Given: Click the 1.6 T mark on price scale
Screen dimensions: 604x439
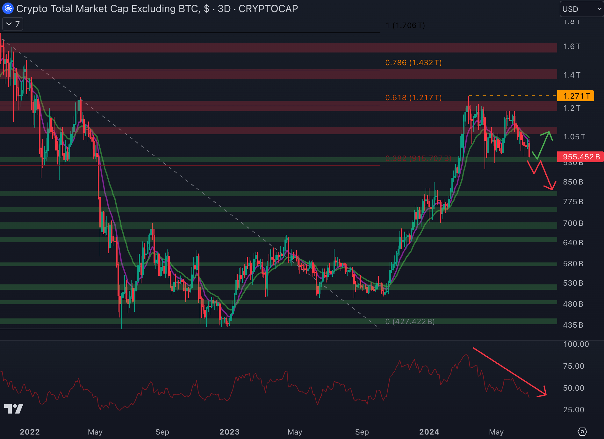Looking at the screenshot, I should click(572, 47).
